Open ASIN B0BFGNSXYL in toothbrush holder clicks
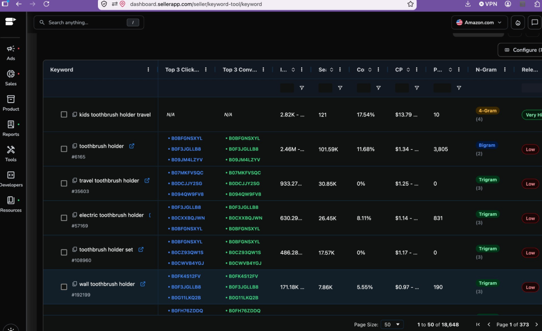The width and height of the screenshot is (542, 331). pyautogui.click(x=187, y=139)
